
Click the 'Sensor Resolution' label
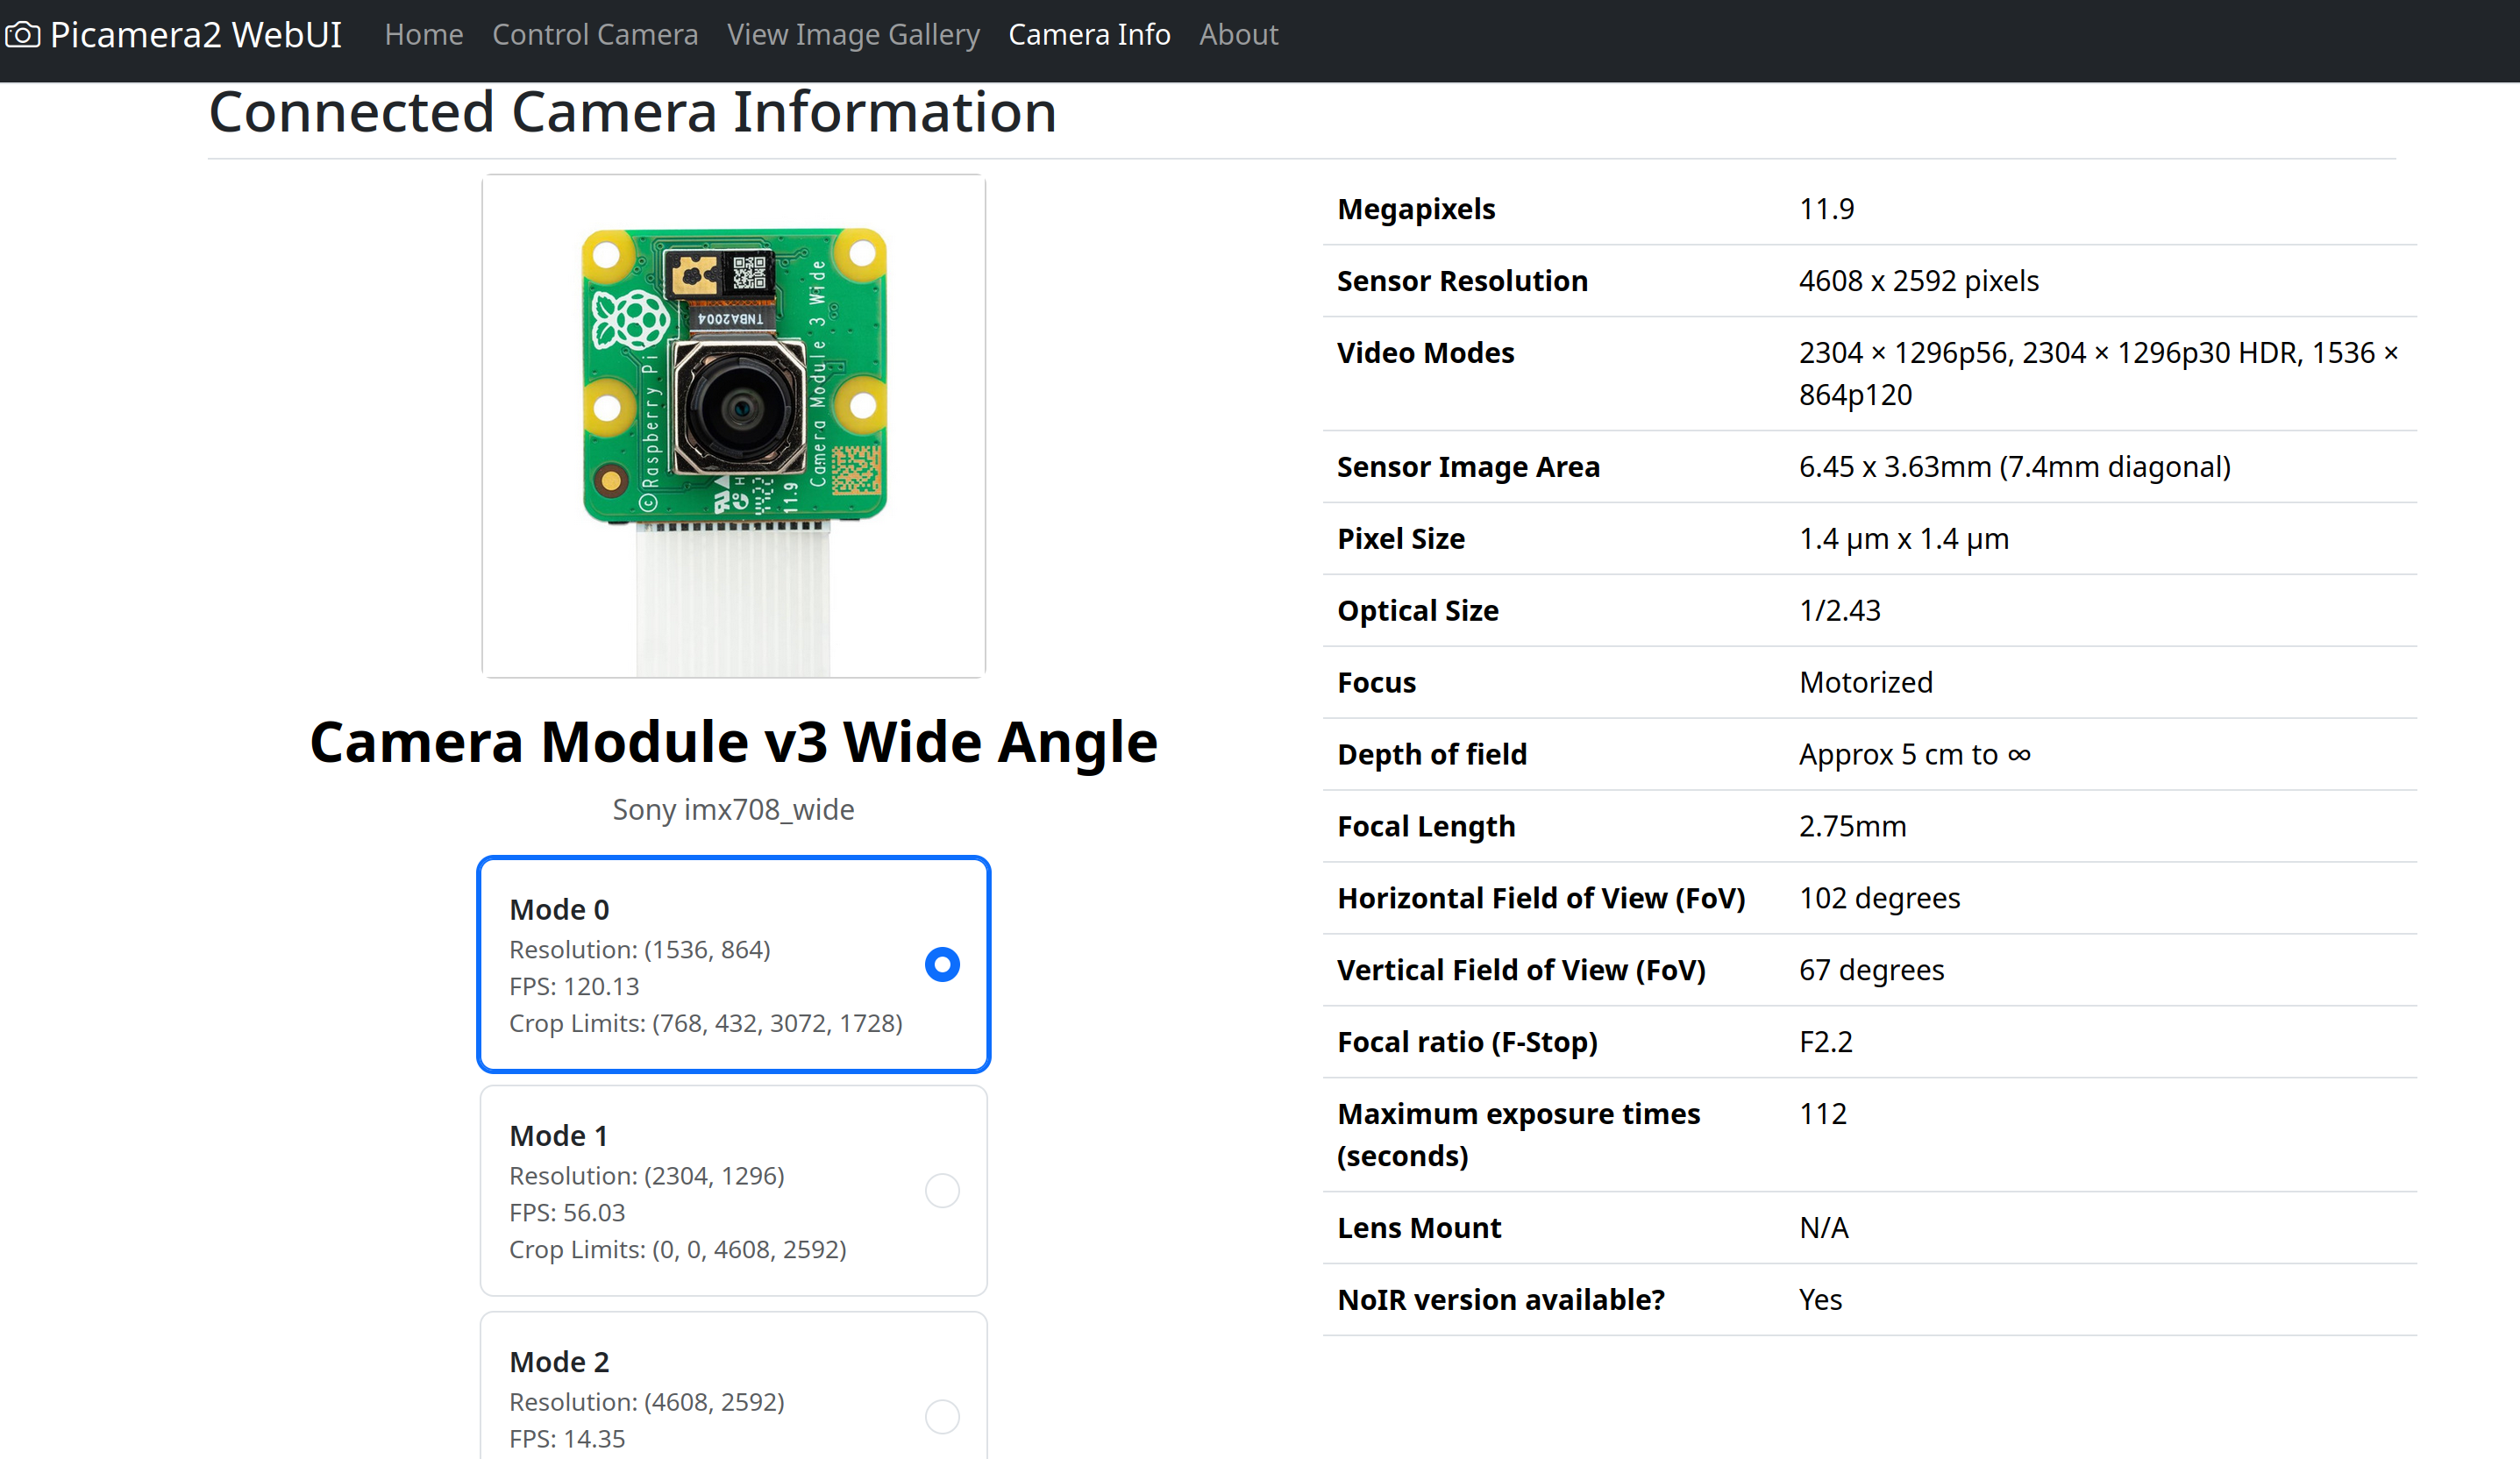pyautogui.click(x=1462, y=281)
